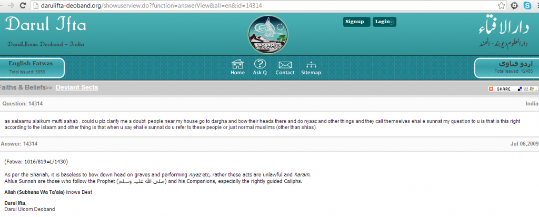This screenshot has width=539, height=217.
Task: Click the '(Fatwa: 1016/819=L/1430)' reference
Action: [x=36, y=161]
